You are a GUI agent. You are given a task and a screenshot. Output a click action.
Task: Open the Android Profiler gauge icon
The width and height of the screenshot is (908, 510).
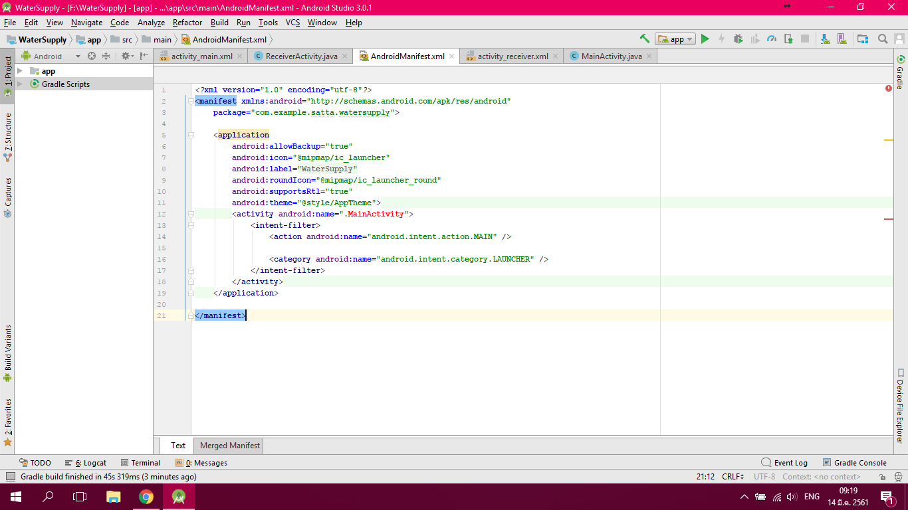click(x=772, y=39)
